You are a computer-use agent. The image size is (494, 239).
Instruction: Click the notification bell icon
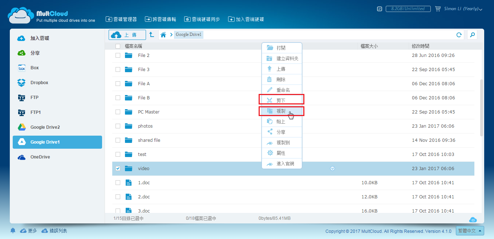pos(13,231)
